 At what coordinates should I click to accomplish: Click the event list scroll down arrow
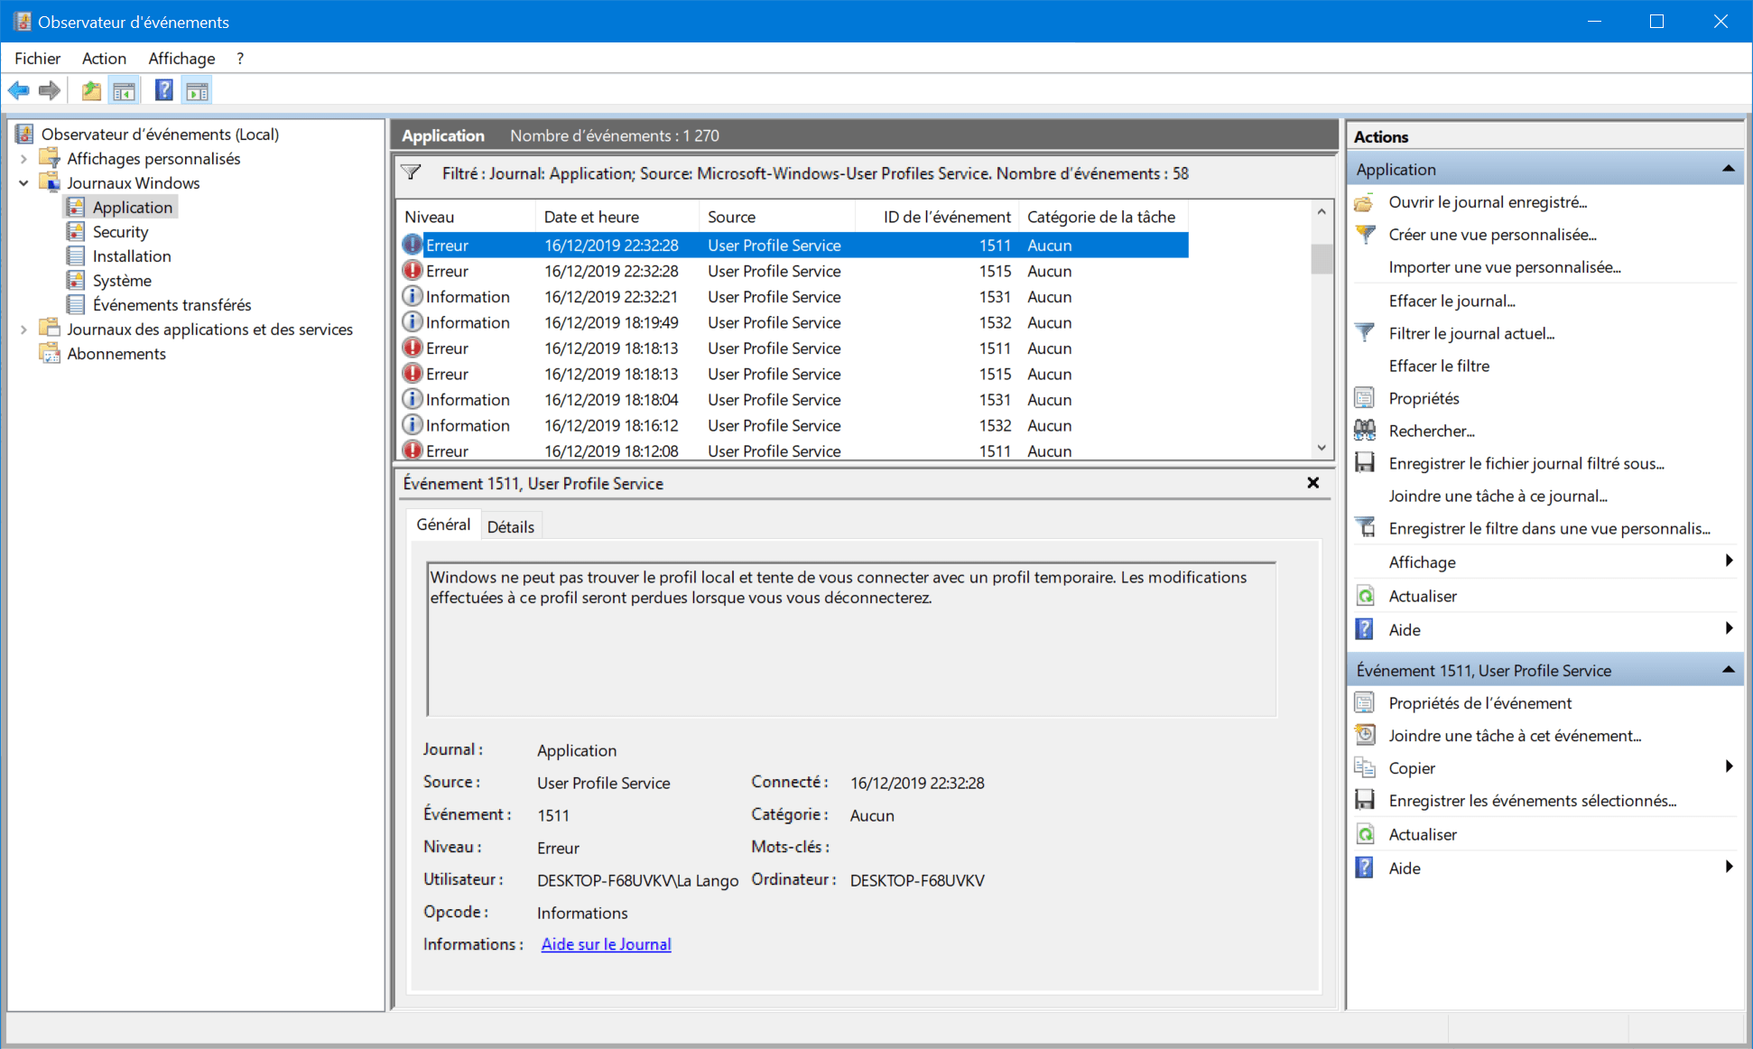tap(1322, 448)
